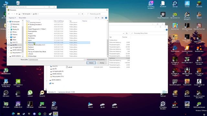Open the SteamLibrary folder row

pyautogui.click(x=58, y=43)
